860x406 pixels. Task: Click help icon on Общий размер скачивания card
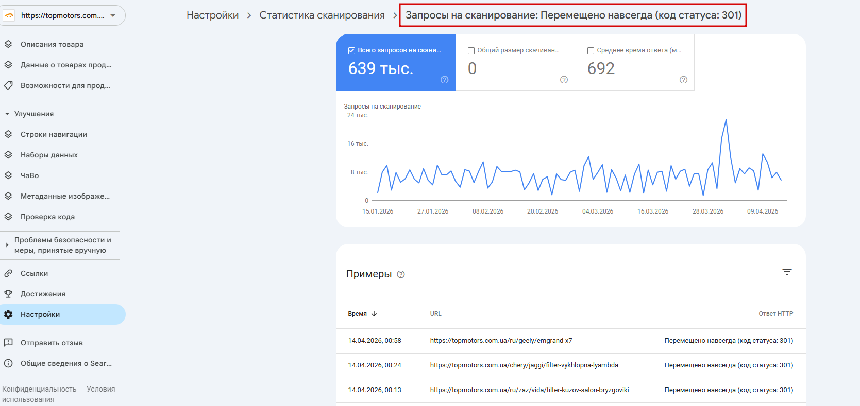(564, 80)
